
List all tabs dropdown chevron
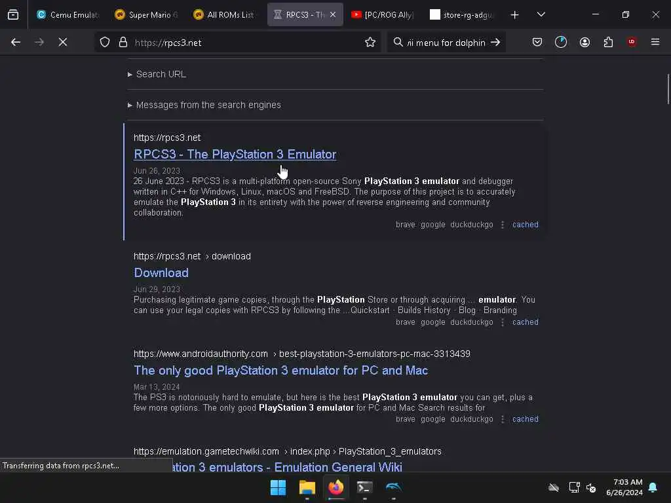(541, 14)
